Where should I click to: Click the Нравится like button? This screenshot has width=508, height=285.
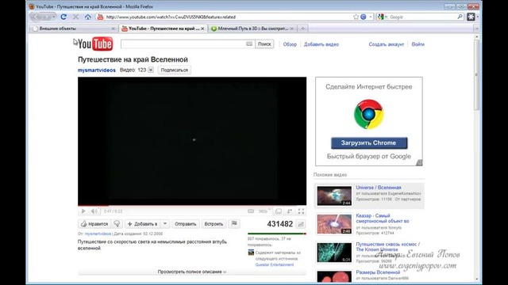point(94,223)
